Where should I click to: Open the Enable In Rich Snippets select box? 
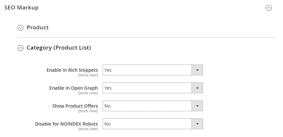tap(147, 70)
